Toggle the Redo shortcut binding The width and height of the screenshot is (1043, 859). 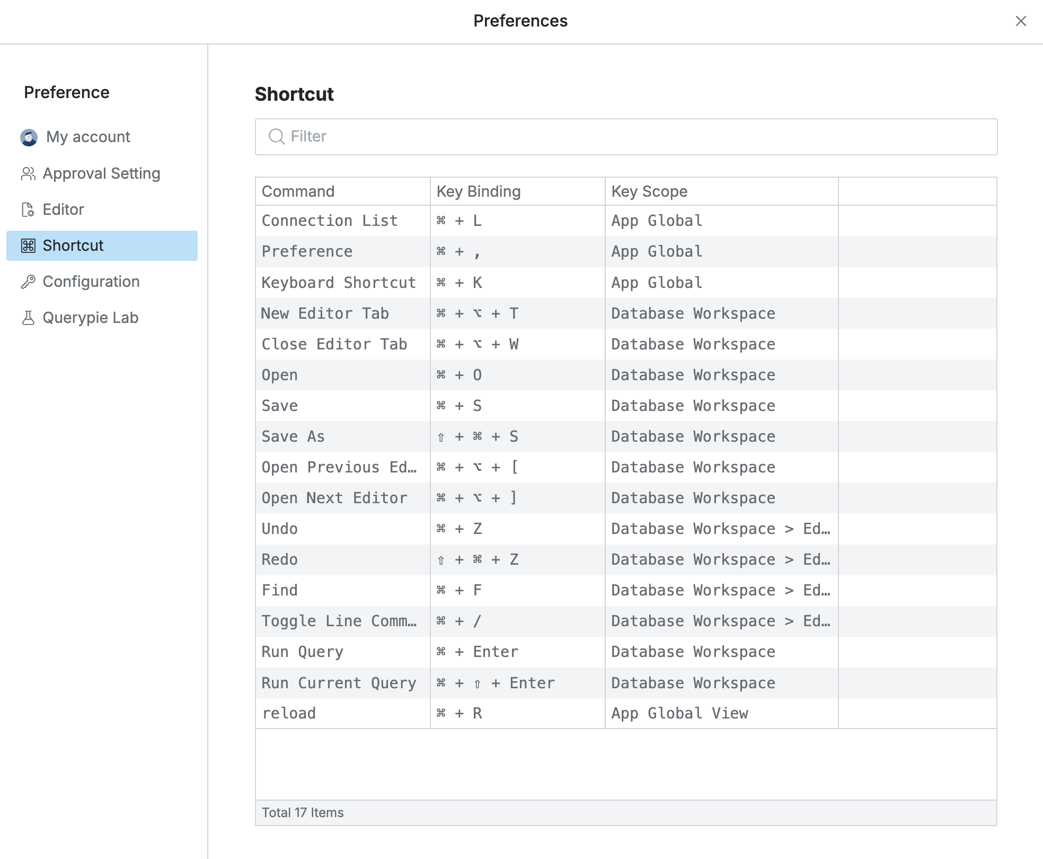point(516,559)
